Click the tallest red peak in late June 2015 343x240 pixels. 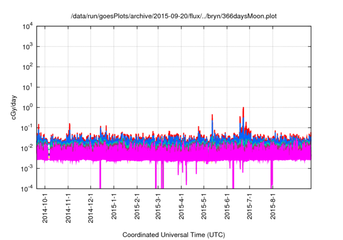click(243, 109)
